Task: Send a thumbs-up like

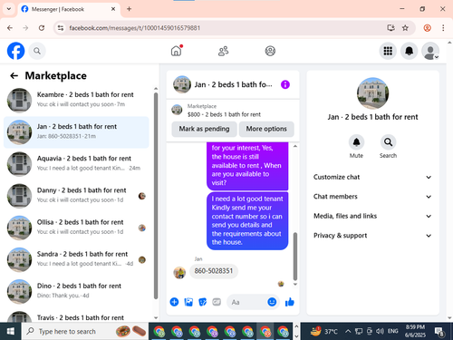Action: [290, 302]
